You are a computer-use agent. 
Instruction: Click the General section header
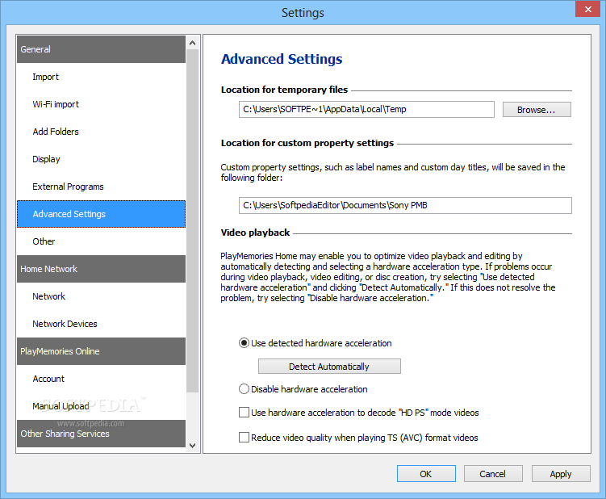pos(101,49)
